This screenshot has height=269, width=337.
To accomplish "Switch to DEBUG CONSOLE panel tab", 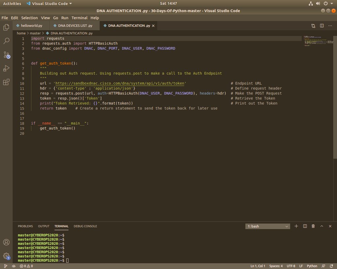I will pyautogui.click(x=85, y=226).
